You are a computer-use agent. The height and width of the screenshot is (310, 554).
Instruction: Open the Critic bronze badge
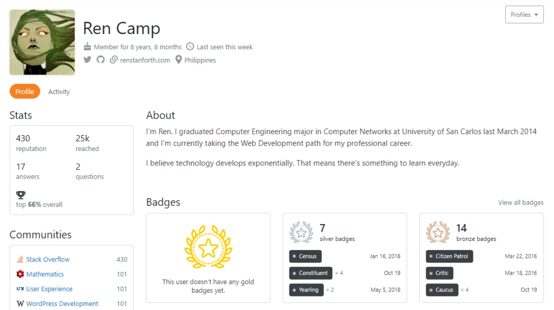click(x=439, y=273)
